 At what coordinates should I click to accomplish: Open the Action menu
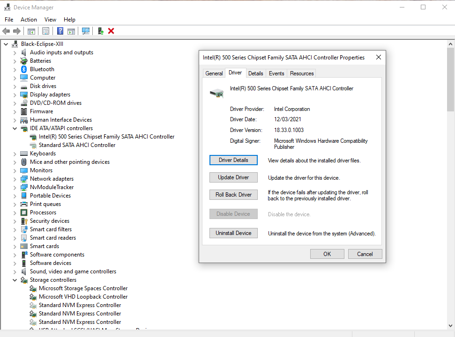click(x=29, y=19)
